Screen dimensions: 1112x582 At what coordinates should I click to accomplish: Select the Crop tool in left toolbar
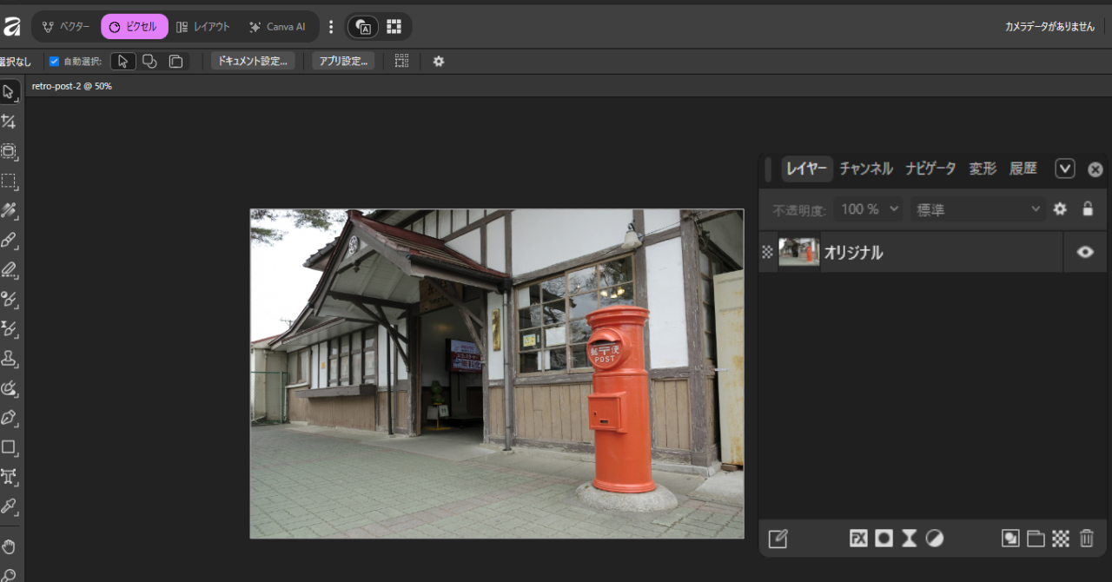pos(9,122)
